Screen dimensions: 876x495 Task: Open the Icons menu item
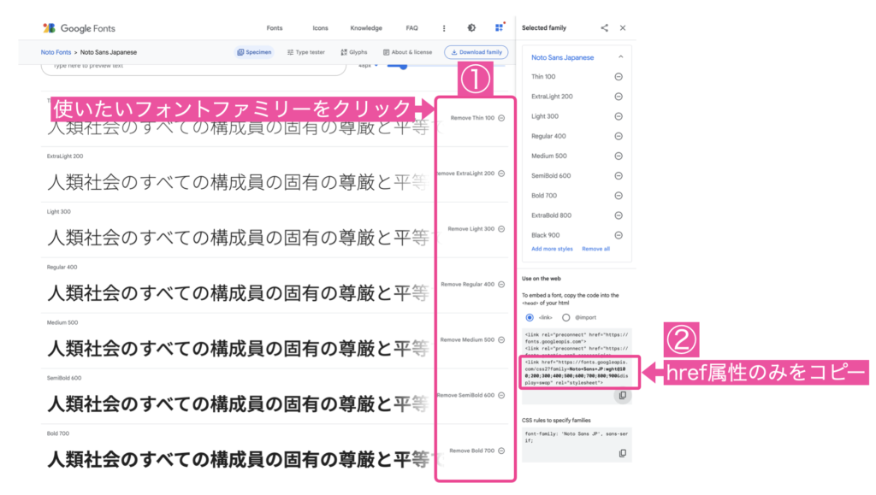pos(320,28)
